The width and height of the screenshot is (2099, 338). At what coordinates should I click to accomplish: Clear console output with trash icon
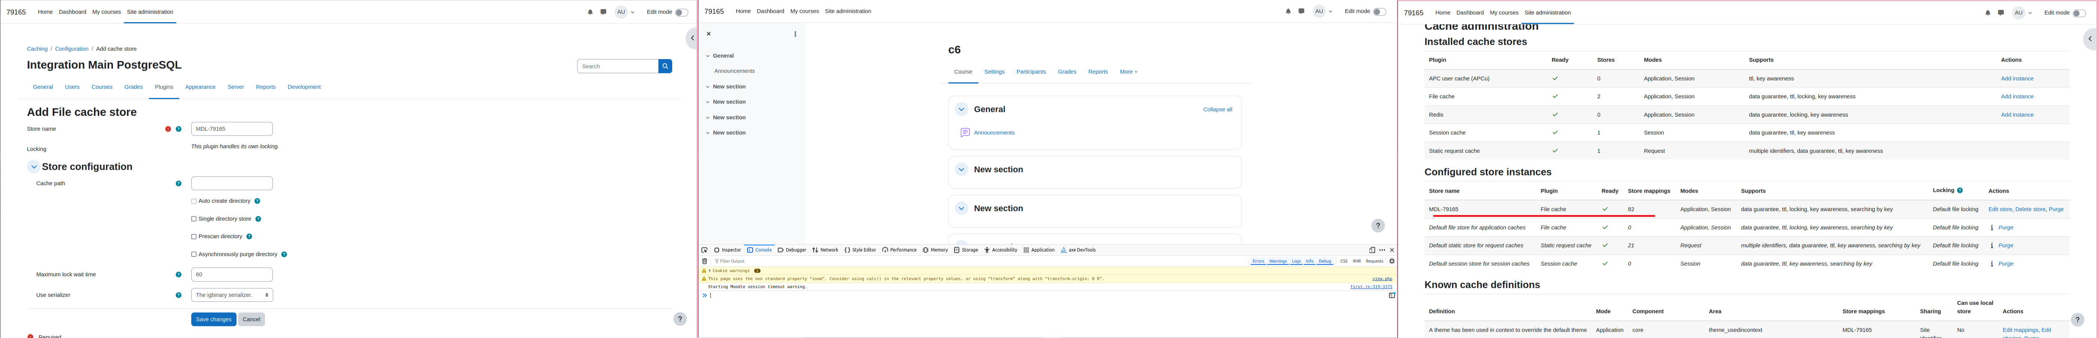pos(705,261)
